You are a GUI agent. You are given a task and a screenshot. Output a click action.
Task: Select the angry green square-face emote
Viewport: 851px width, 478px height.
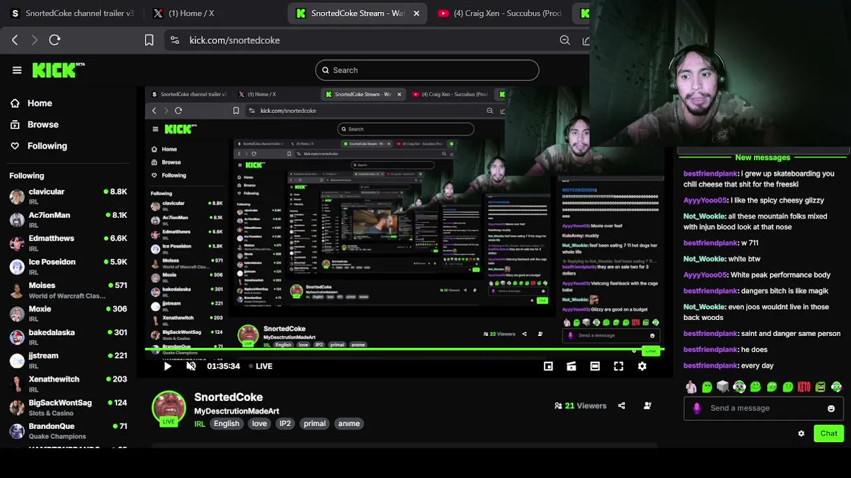[820, 387]
